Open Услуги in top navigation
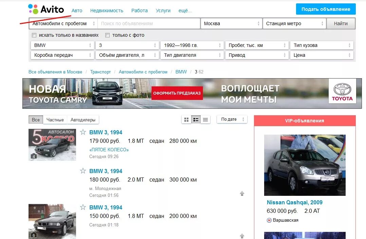The image size is (366, 239). point(163,11)
